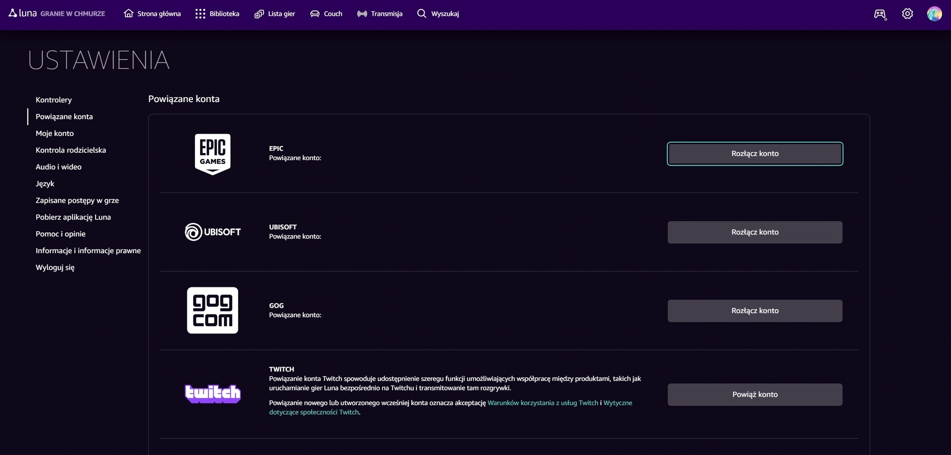The image size is (951, 455).
Task: Click the controller icon in the top bar
Action: 880,14
